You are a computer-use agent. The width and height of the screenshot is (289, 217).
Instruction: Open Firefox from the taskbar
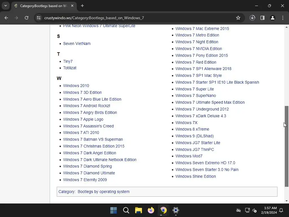[151, 210]
